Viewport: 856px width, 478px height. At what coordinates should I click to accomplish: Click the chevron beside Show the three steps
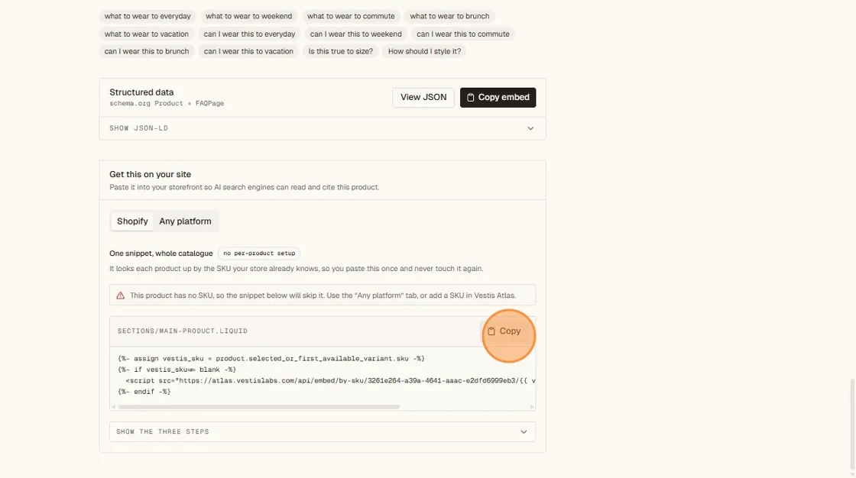pos(524,431)
